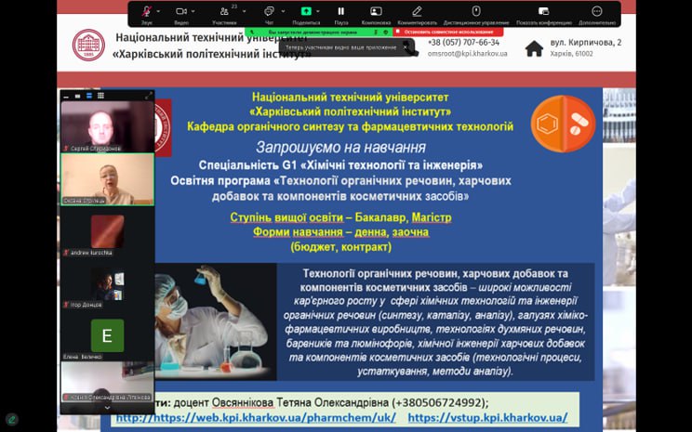
Task: Click the Спеціальність G1 heading line
Action: click(340, 165)
